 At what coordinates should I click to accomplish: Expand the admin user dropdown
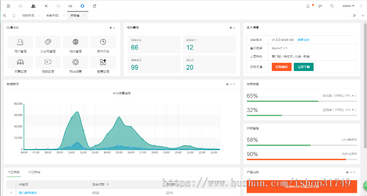coord(348,6)
